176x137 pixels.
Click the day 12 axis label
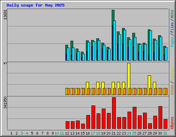(x=67, y=133)
